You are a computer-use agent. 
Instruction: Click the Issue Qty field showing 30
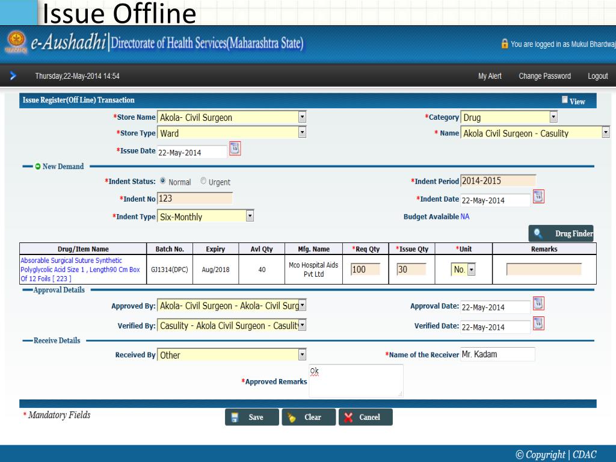pyautogui.click(x=411, y=269)
